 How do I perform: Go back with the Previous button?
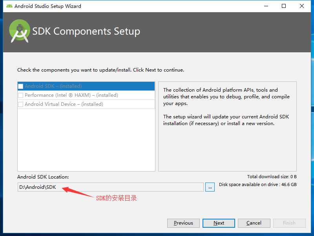(x=183, y=223)
